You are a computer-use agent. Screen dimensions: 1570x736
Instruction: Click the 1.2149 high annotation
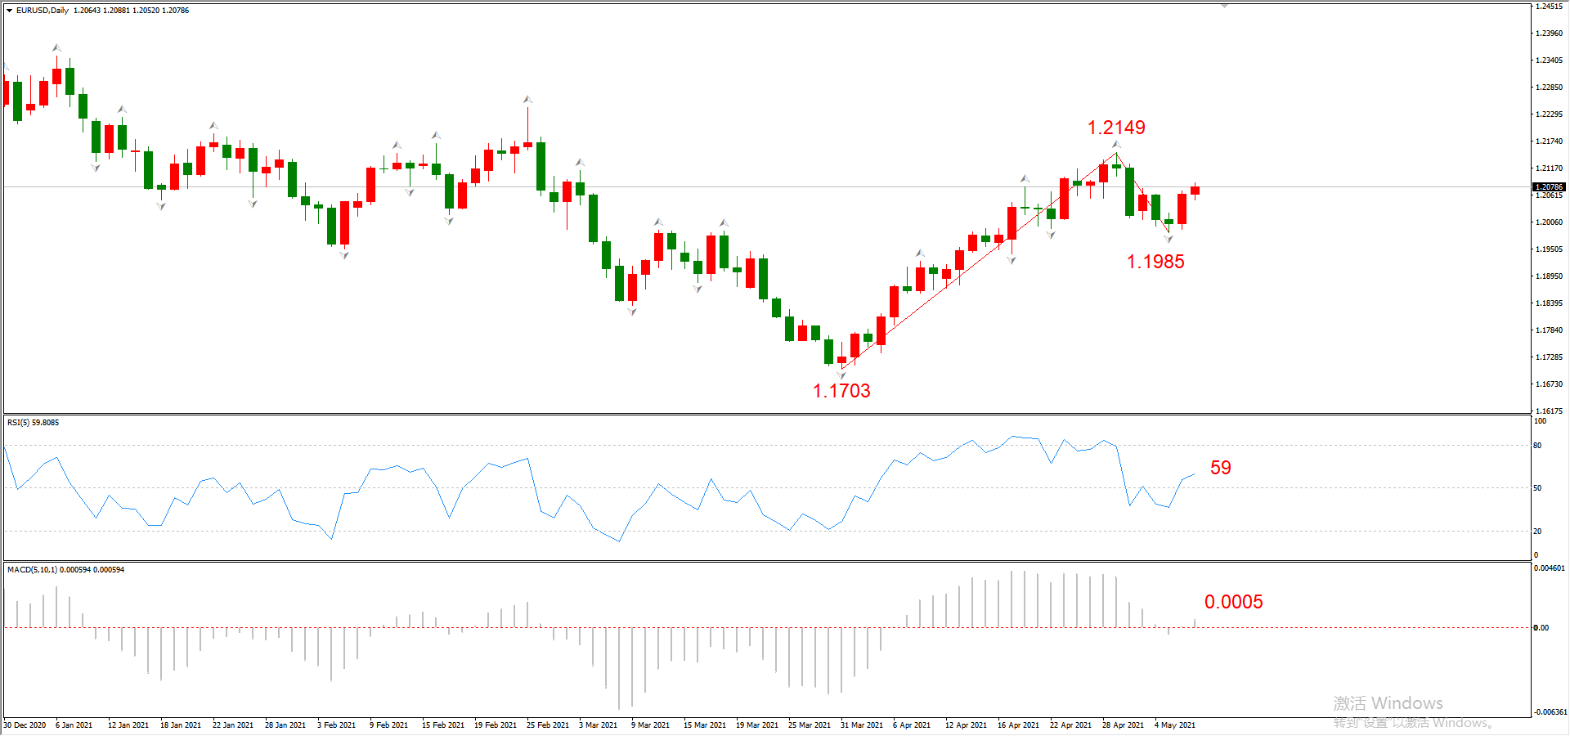(x=1116, y=128)
